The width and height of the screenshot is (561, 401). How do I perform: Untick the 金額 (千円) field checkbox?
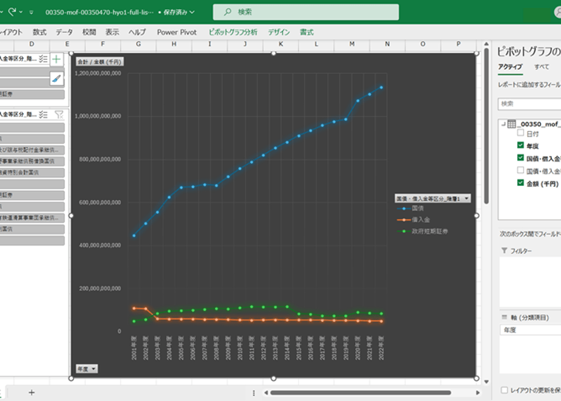point(520,183)
